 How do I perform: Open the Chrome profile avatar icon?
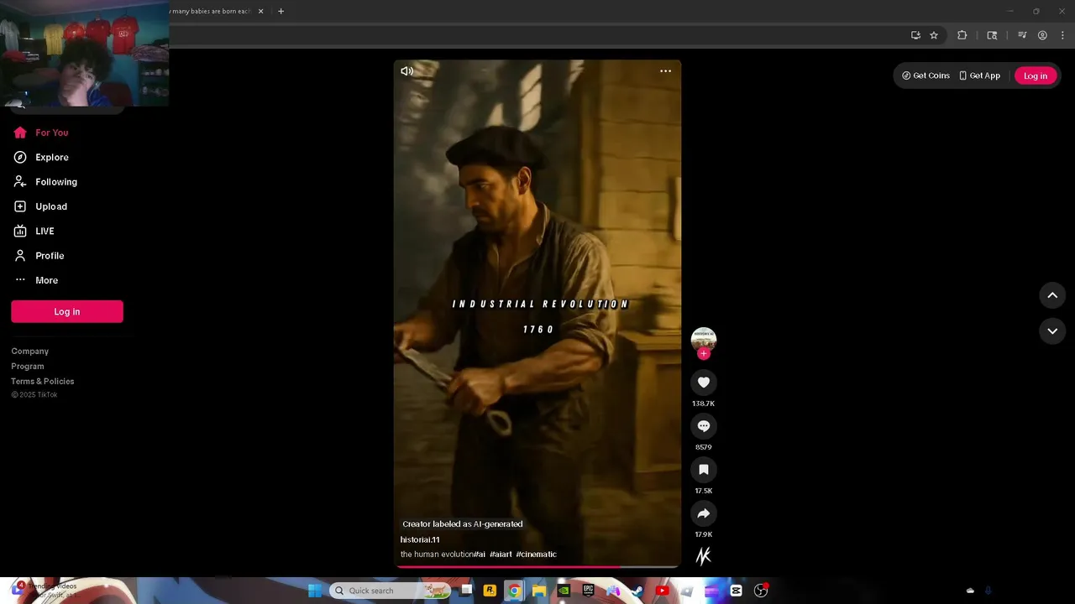(1042, 35)
